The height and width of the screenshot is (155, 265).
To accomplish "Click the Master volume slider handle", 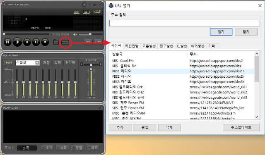I will click(x=91, y=69).
